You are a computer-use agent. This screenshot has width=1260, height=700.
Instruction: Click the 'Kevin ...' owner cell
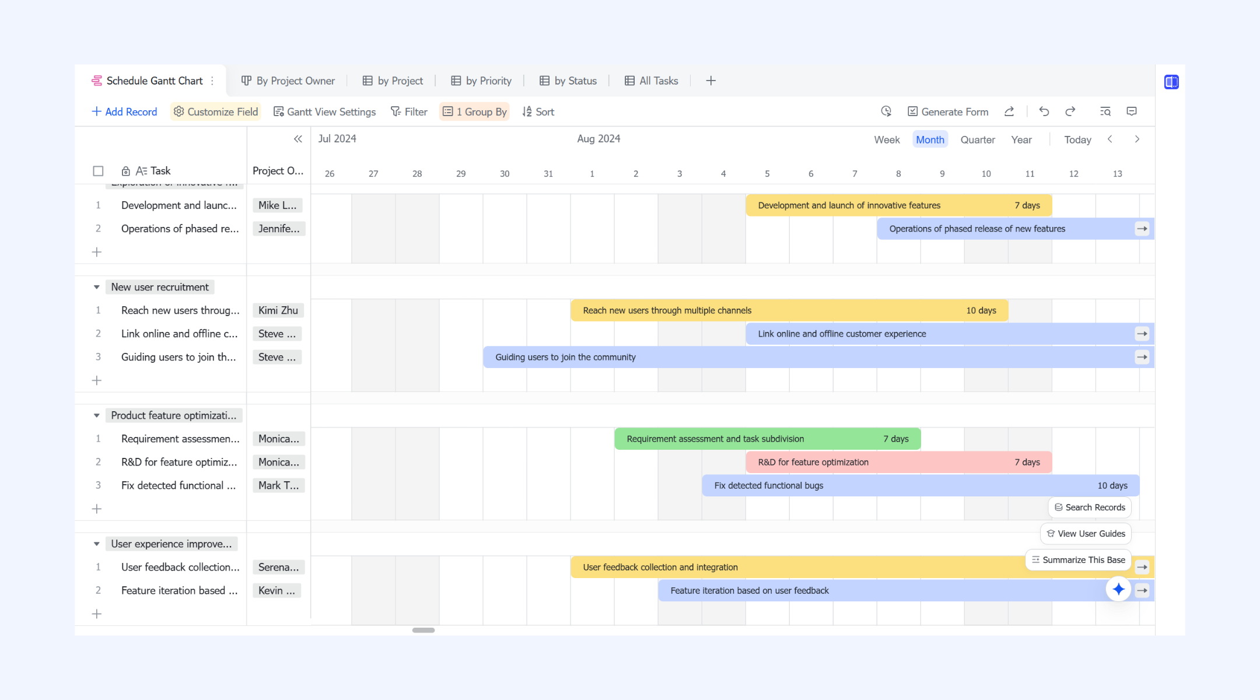[277, 590]
